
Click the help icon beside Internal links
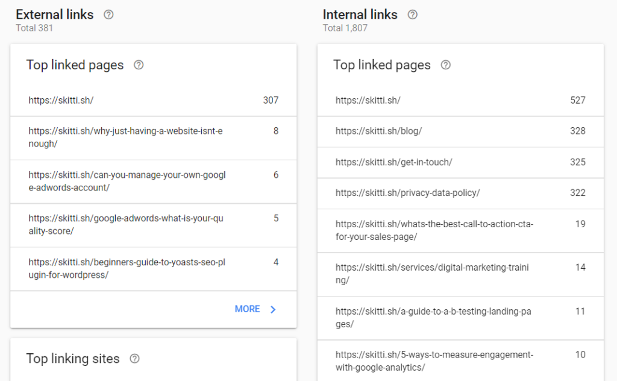412,14
